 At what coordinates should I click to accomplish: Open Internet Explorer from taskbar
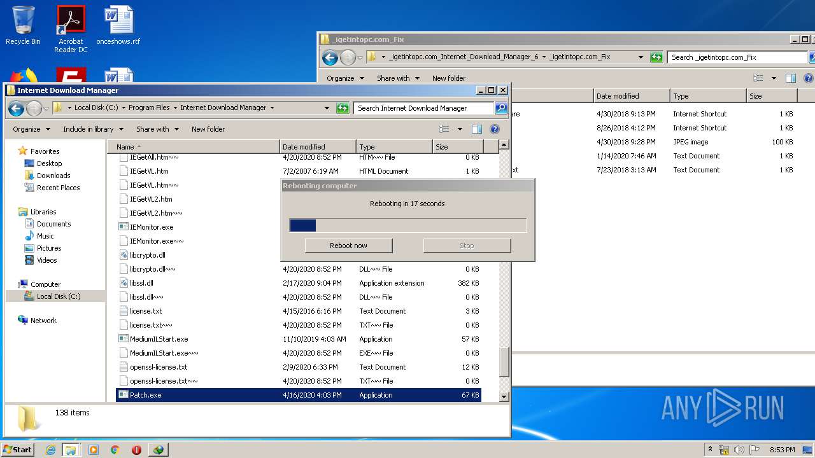click(x=50, y=450)
